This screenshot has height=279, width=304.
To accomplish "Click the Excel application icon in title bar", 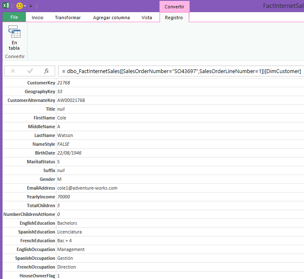I will [x=6, y=6].
